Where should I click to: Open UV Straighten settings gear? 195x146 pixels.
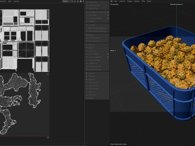pyautogui.click(x=108, y=54)
